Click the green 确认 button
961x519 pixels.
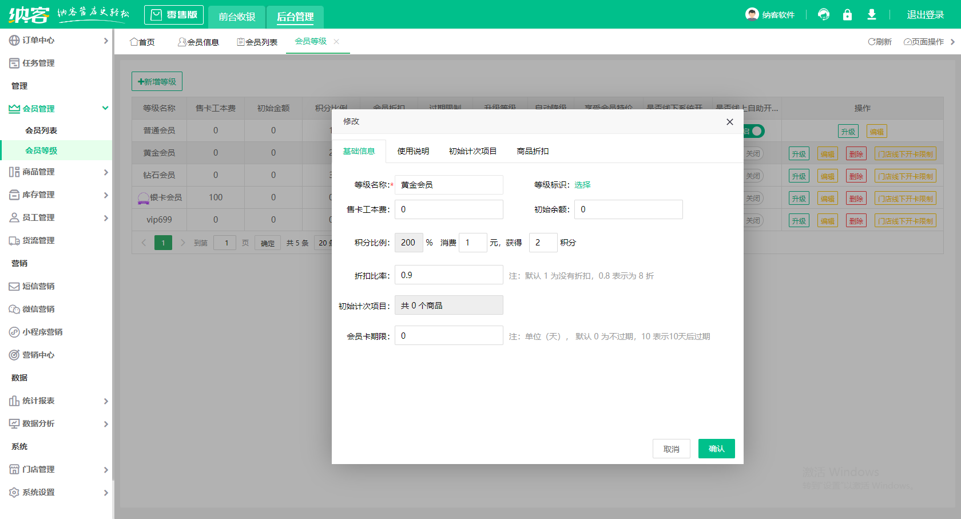716,449
